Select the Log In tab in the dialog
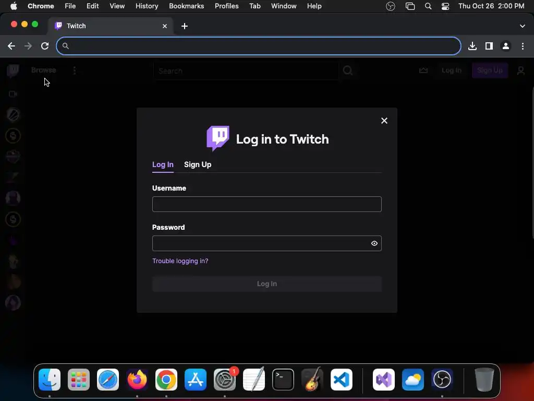The height and width of the screenshot is (401, 534). tap(163, 164)
